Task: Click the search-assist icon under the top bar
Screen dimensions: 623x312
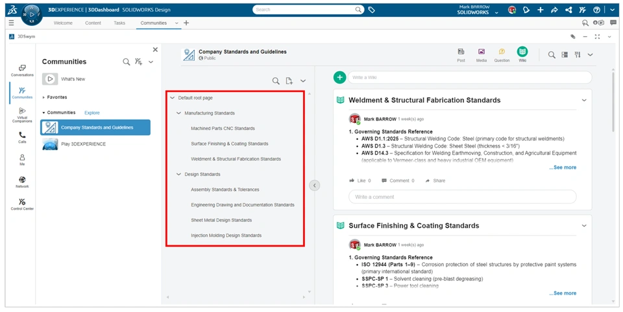Action: click(x=585, y=23)
